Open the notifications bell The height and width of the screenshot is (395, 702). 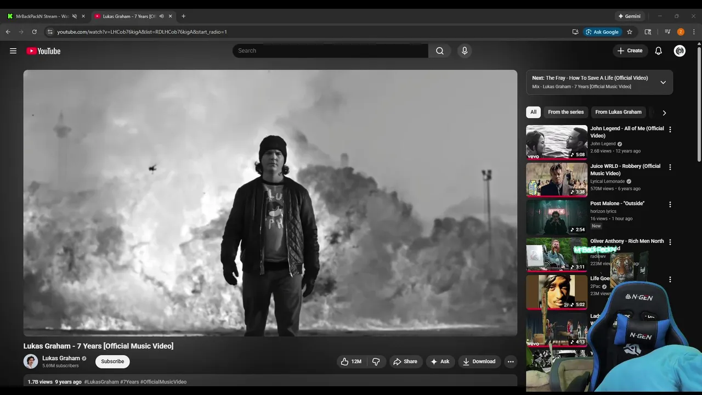659,51
